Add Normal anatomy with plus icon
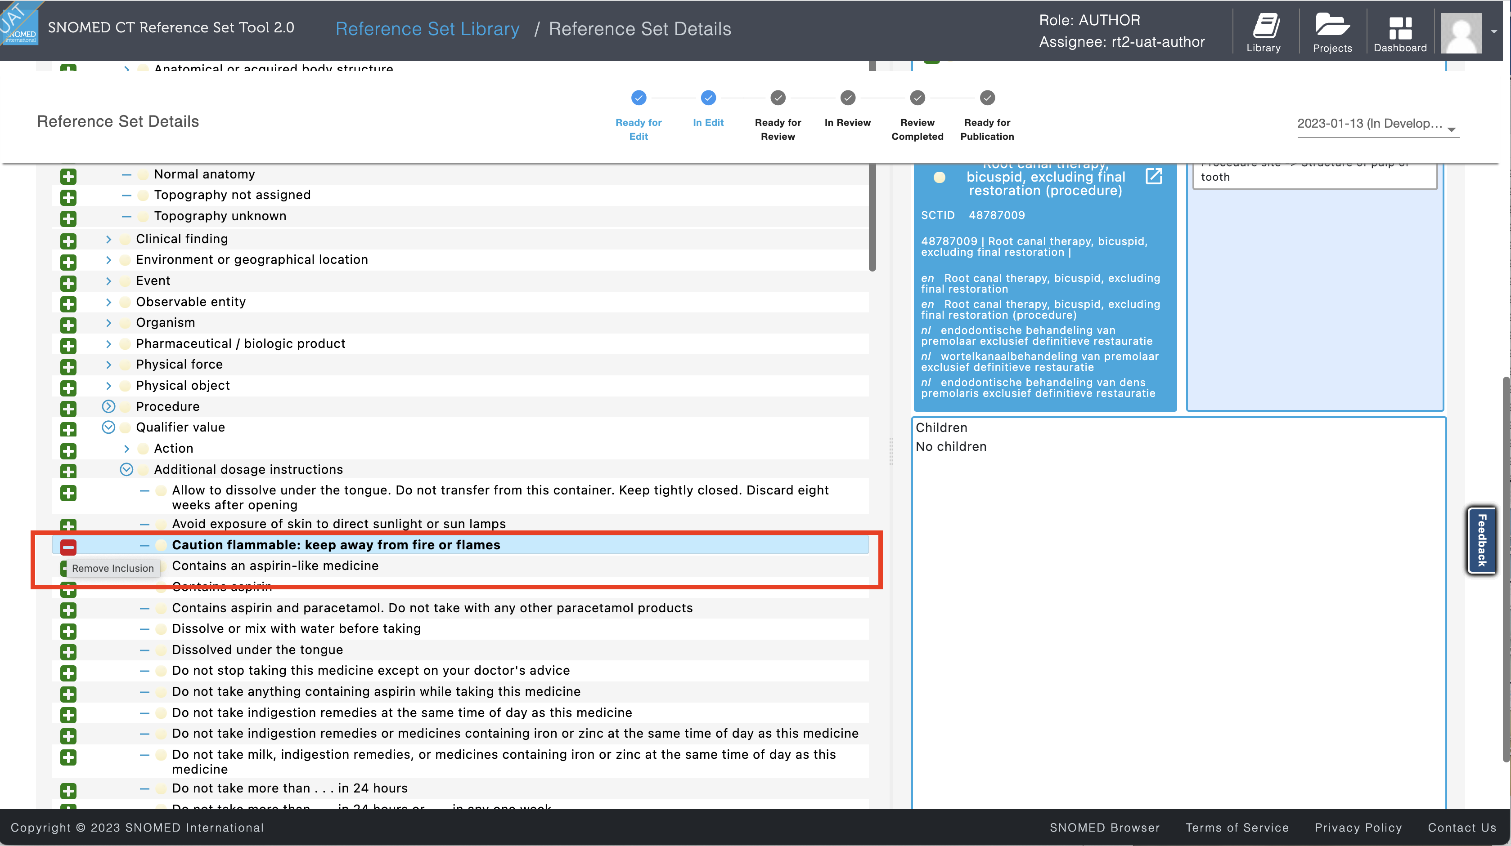Image resolution: width=1511 pixels, height=846 pixels. pyautogui.click(x=68, y=176)
